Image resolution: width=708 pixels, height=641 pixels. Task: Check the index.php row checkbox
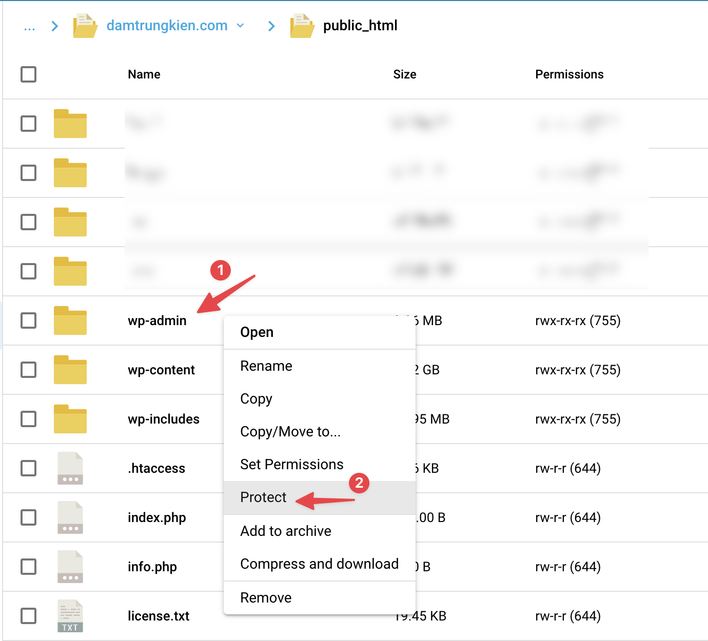pos(29,517)
